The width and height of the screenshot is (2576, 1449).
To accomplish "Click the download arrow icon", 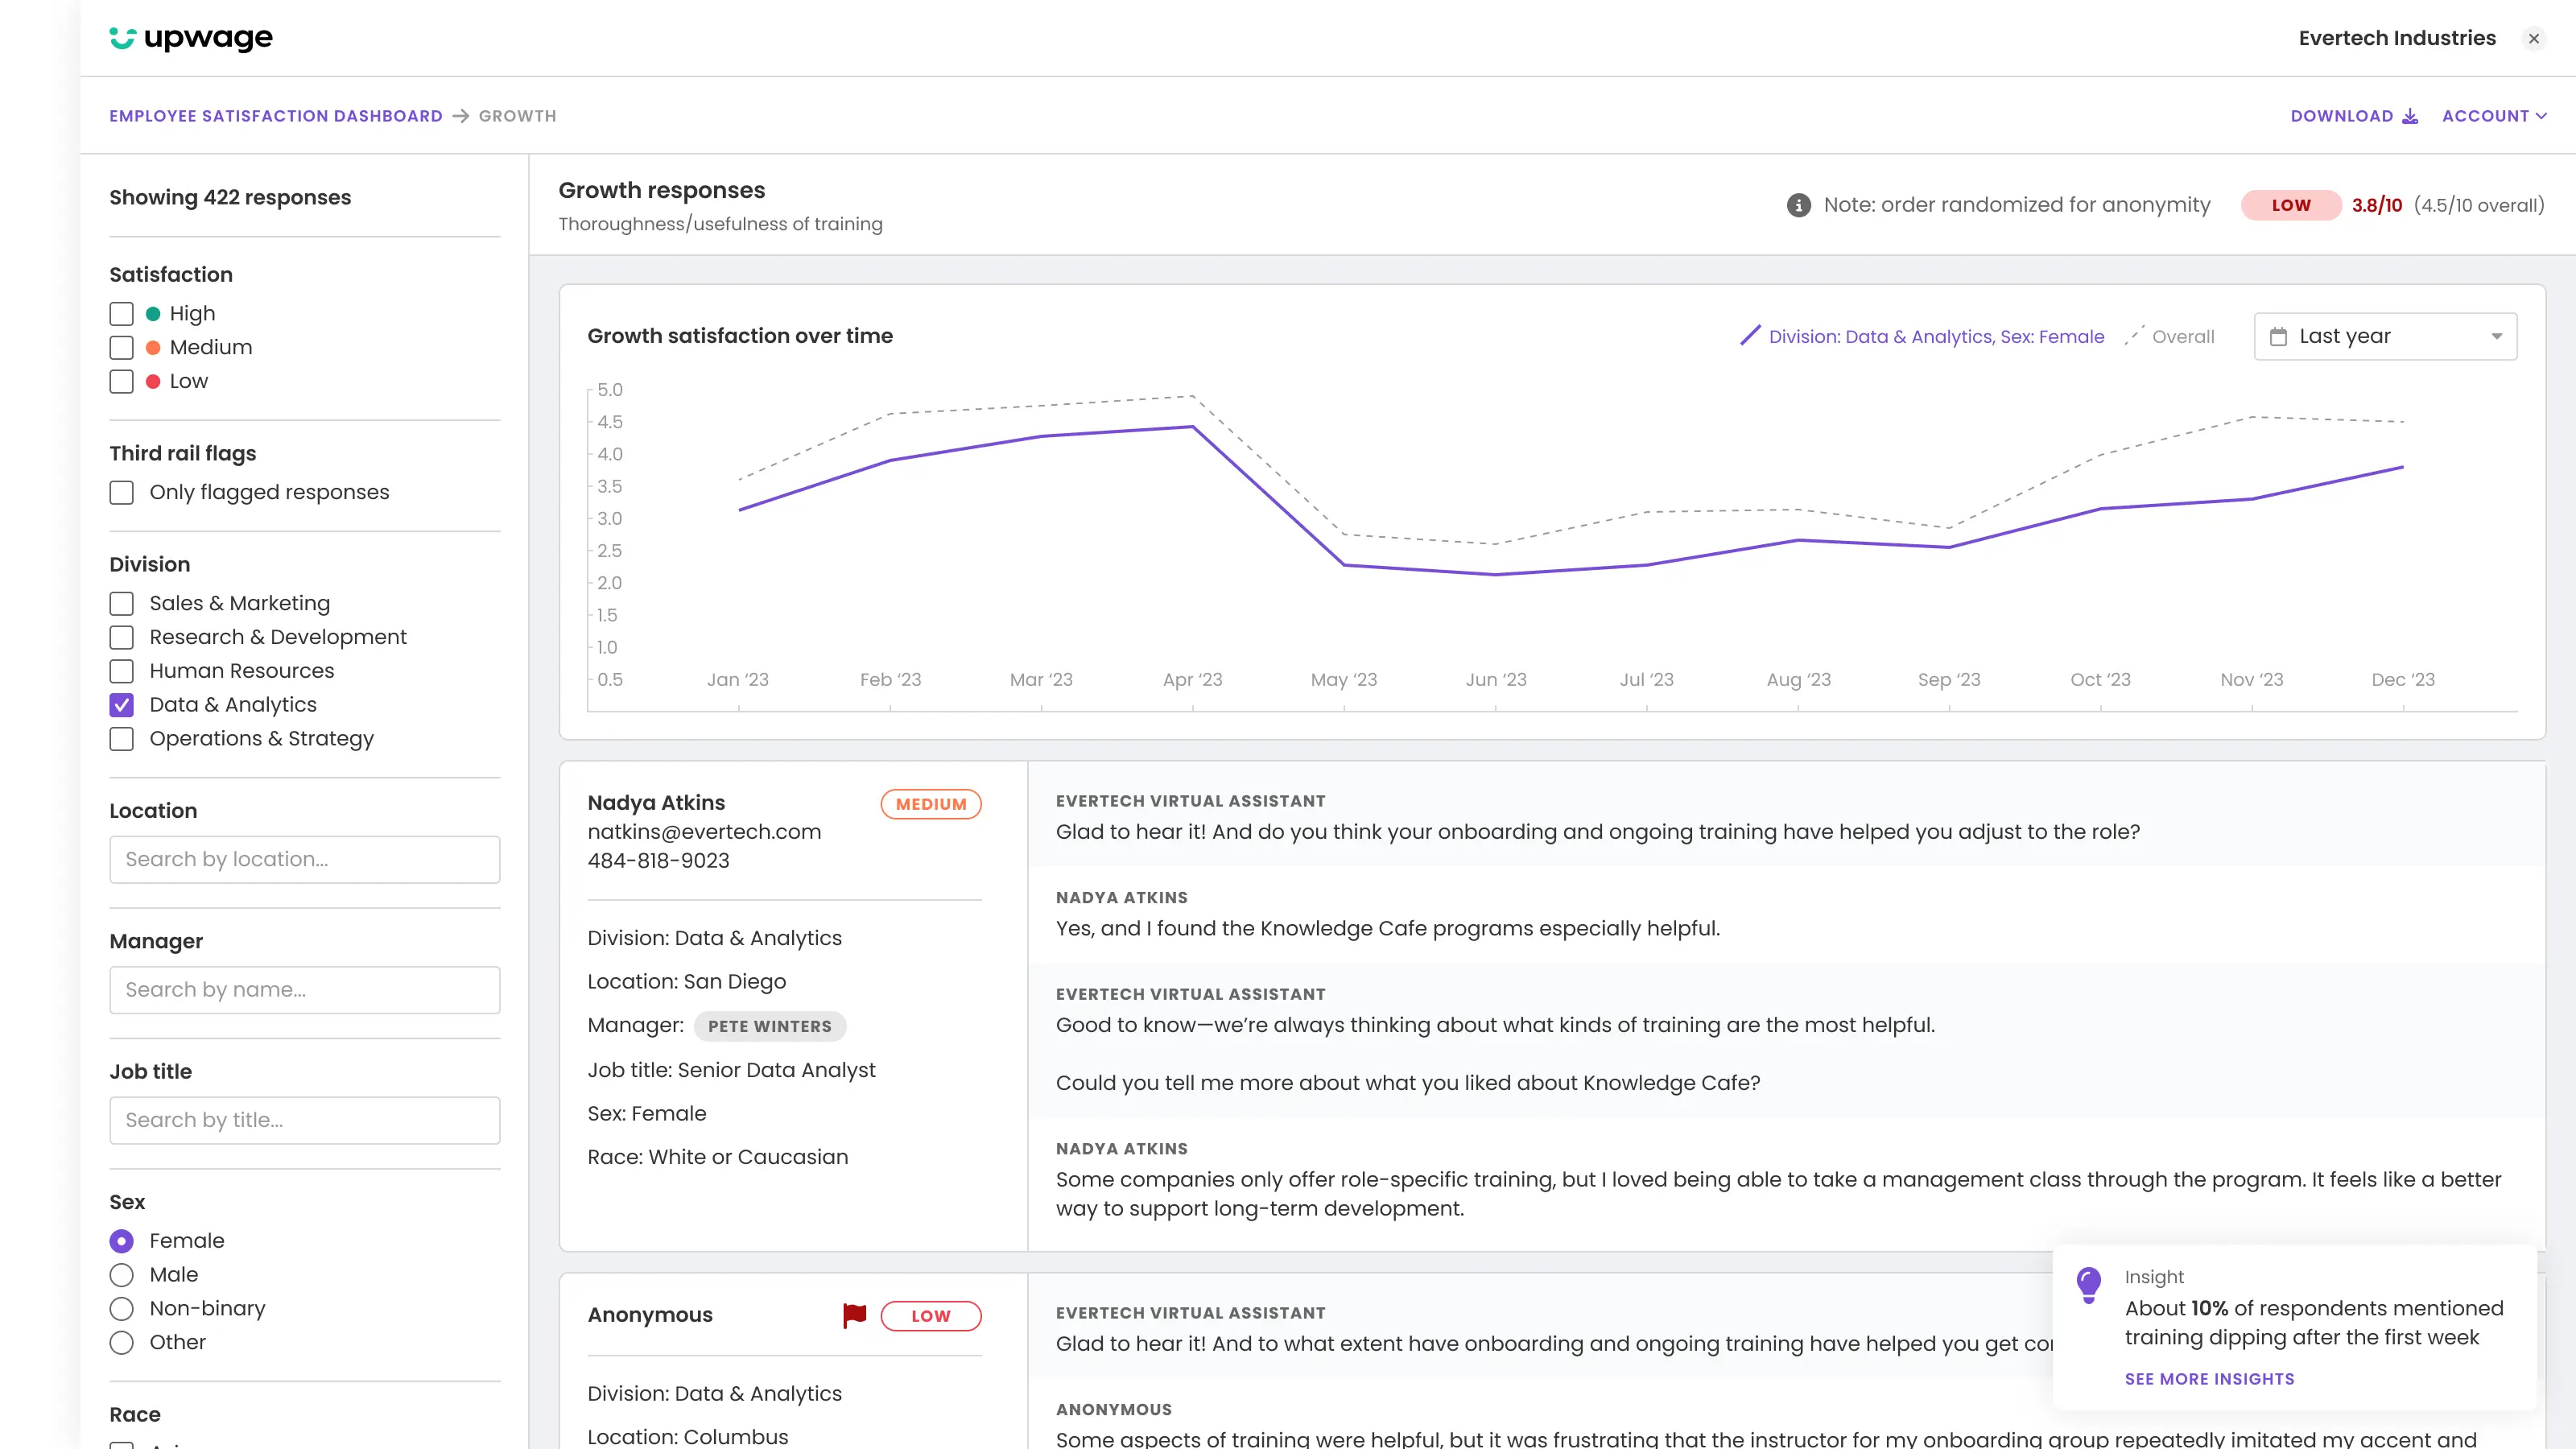I will point(2410,116).
